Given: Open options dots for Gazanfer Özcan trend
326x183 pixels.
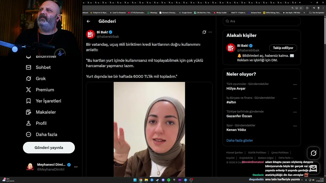Looking at the screenshot, I should pos(295,112).
